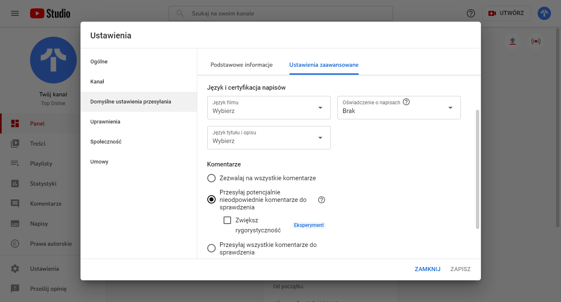The width and height of the screenshot is (561, 302).
Task: Click the Top Online channel name
Action: click(53, 103)
